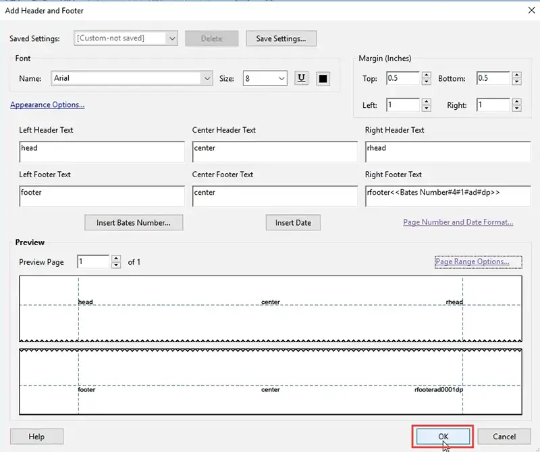The height and width of the screenshot is (452, 540).
Task: Click the Left margin input field
Action: [403, 105]
